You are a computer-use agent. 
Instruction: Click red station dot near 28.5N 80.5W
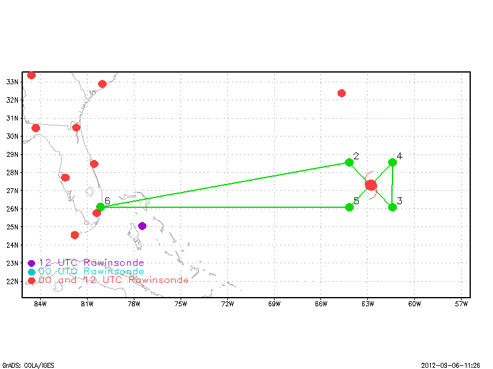94,164
